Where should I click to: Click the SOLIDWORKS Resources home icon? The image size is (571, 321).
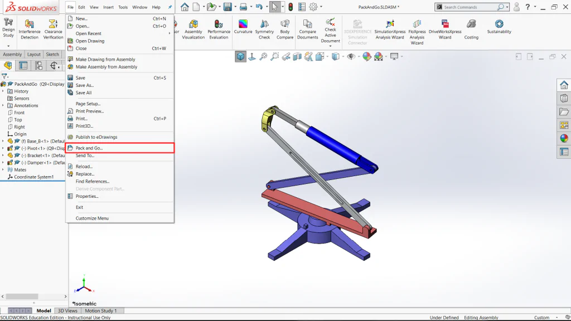[x=564, y=85]
